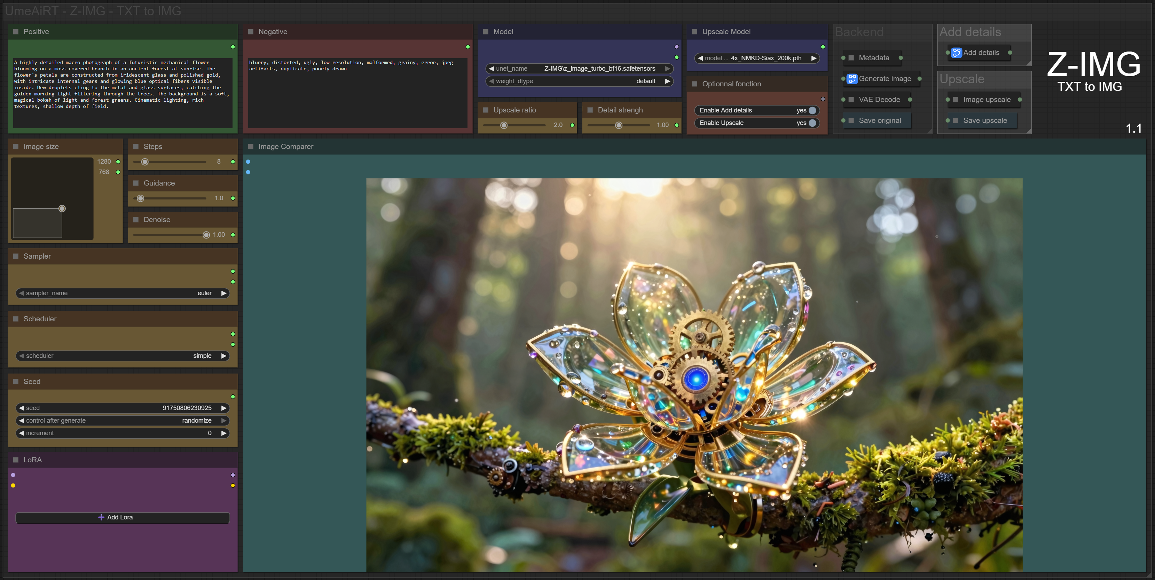
Task: Click the Add details subgraph icon
Action: click(x=956, y=53)
